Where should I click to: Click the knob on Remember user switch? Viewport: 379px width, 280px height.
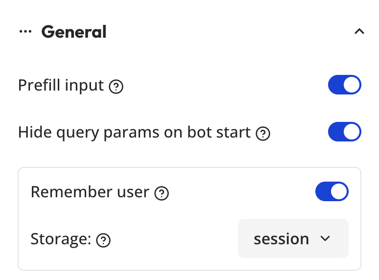(x=339, y=191)
